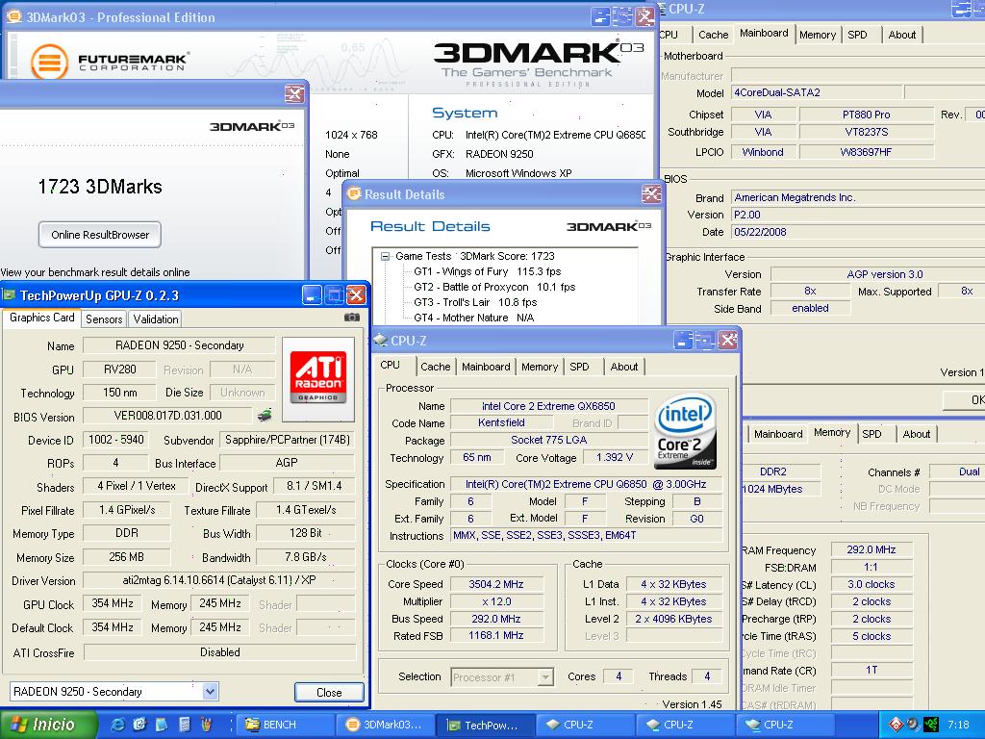Image resolution: width=985 pixels, height=739 pixels.
Task: Click the BIOS date 05/22/2008
Action: pos(857,232)
